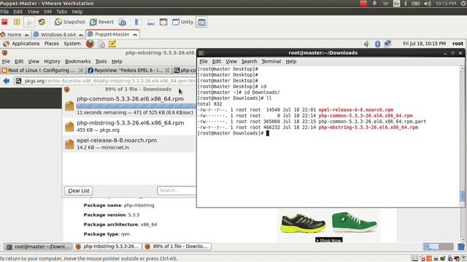Click the php-common download package icon
The width and height of the screenshot is (467, 262).
(x=69, y=106)
